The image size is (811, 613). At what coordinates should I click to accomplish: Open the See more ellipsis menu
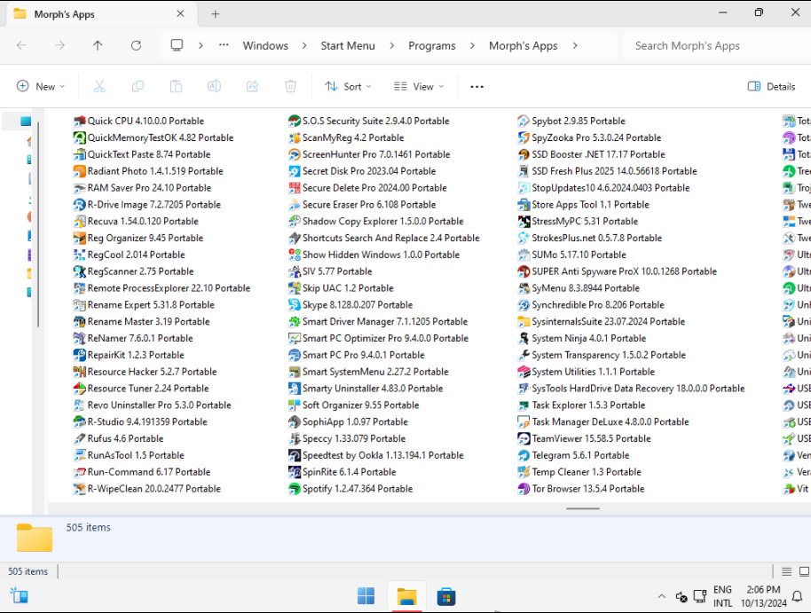(476, 86)
